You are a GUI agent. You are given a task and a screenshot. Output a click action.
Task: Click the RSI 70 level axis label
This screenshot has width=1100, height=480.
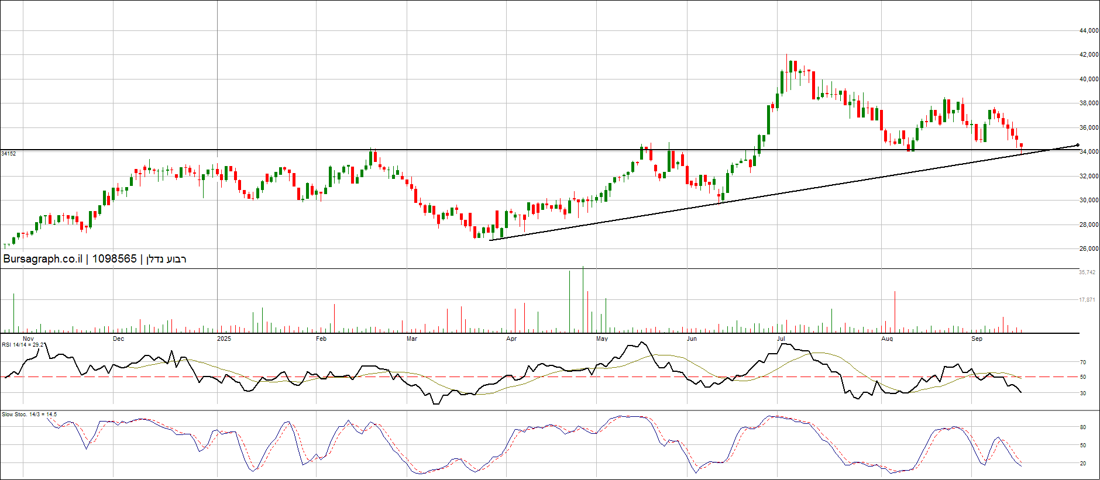point(1083,362)
